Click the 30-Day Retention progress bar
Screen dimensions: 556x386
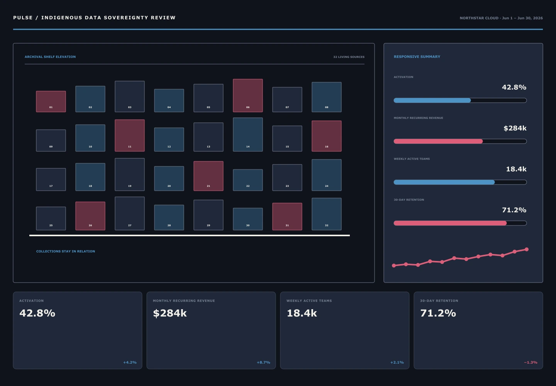coord(460,223)
